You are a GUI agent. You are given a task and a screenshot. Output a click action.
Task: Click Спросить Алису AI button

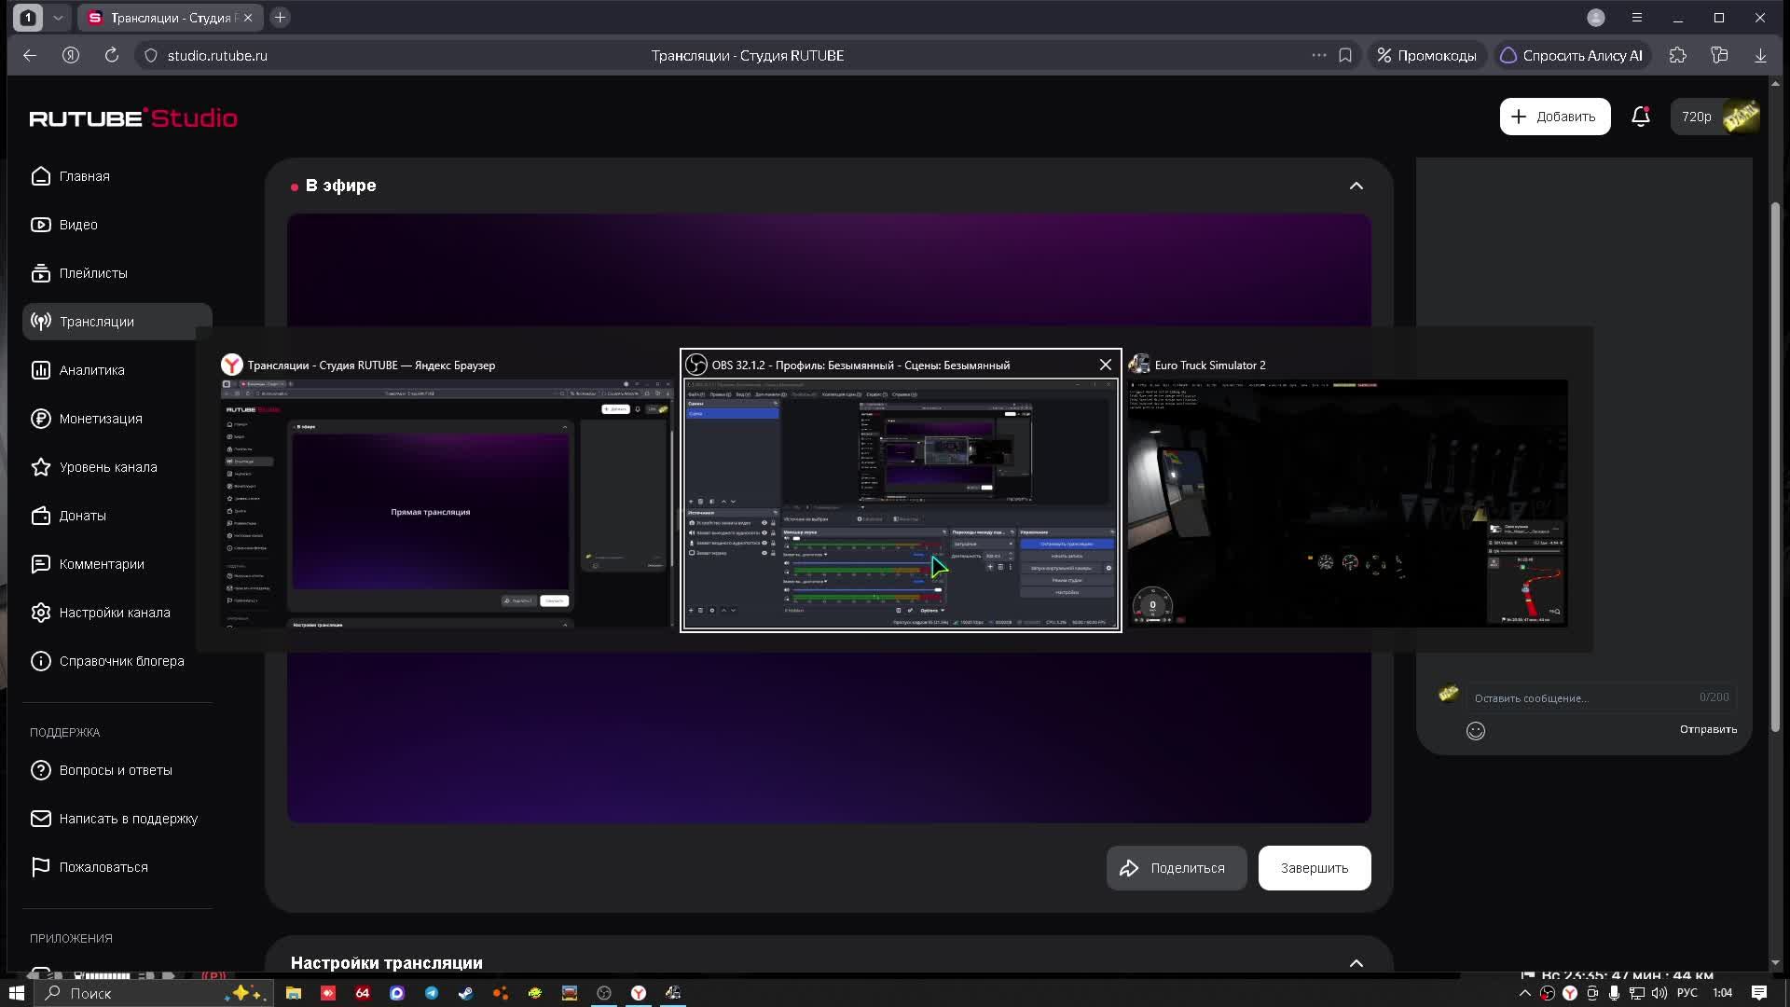1571,56
